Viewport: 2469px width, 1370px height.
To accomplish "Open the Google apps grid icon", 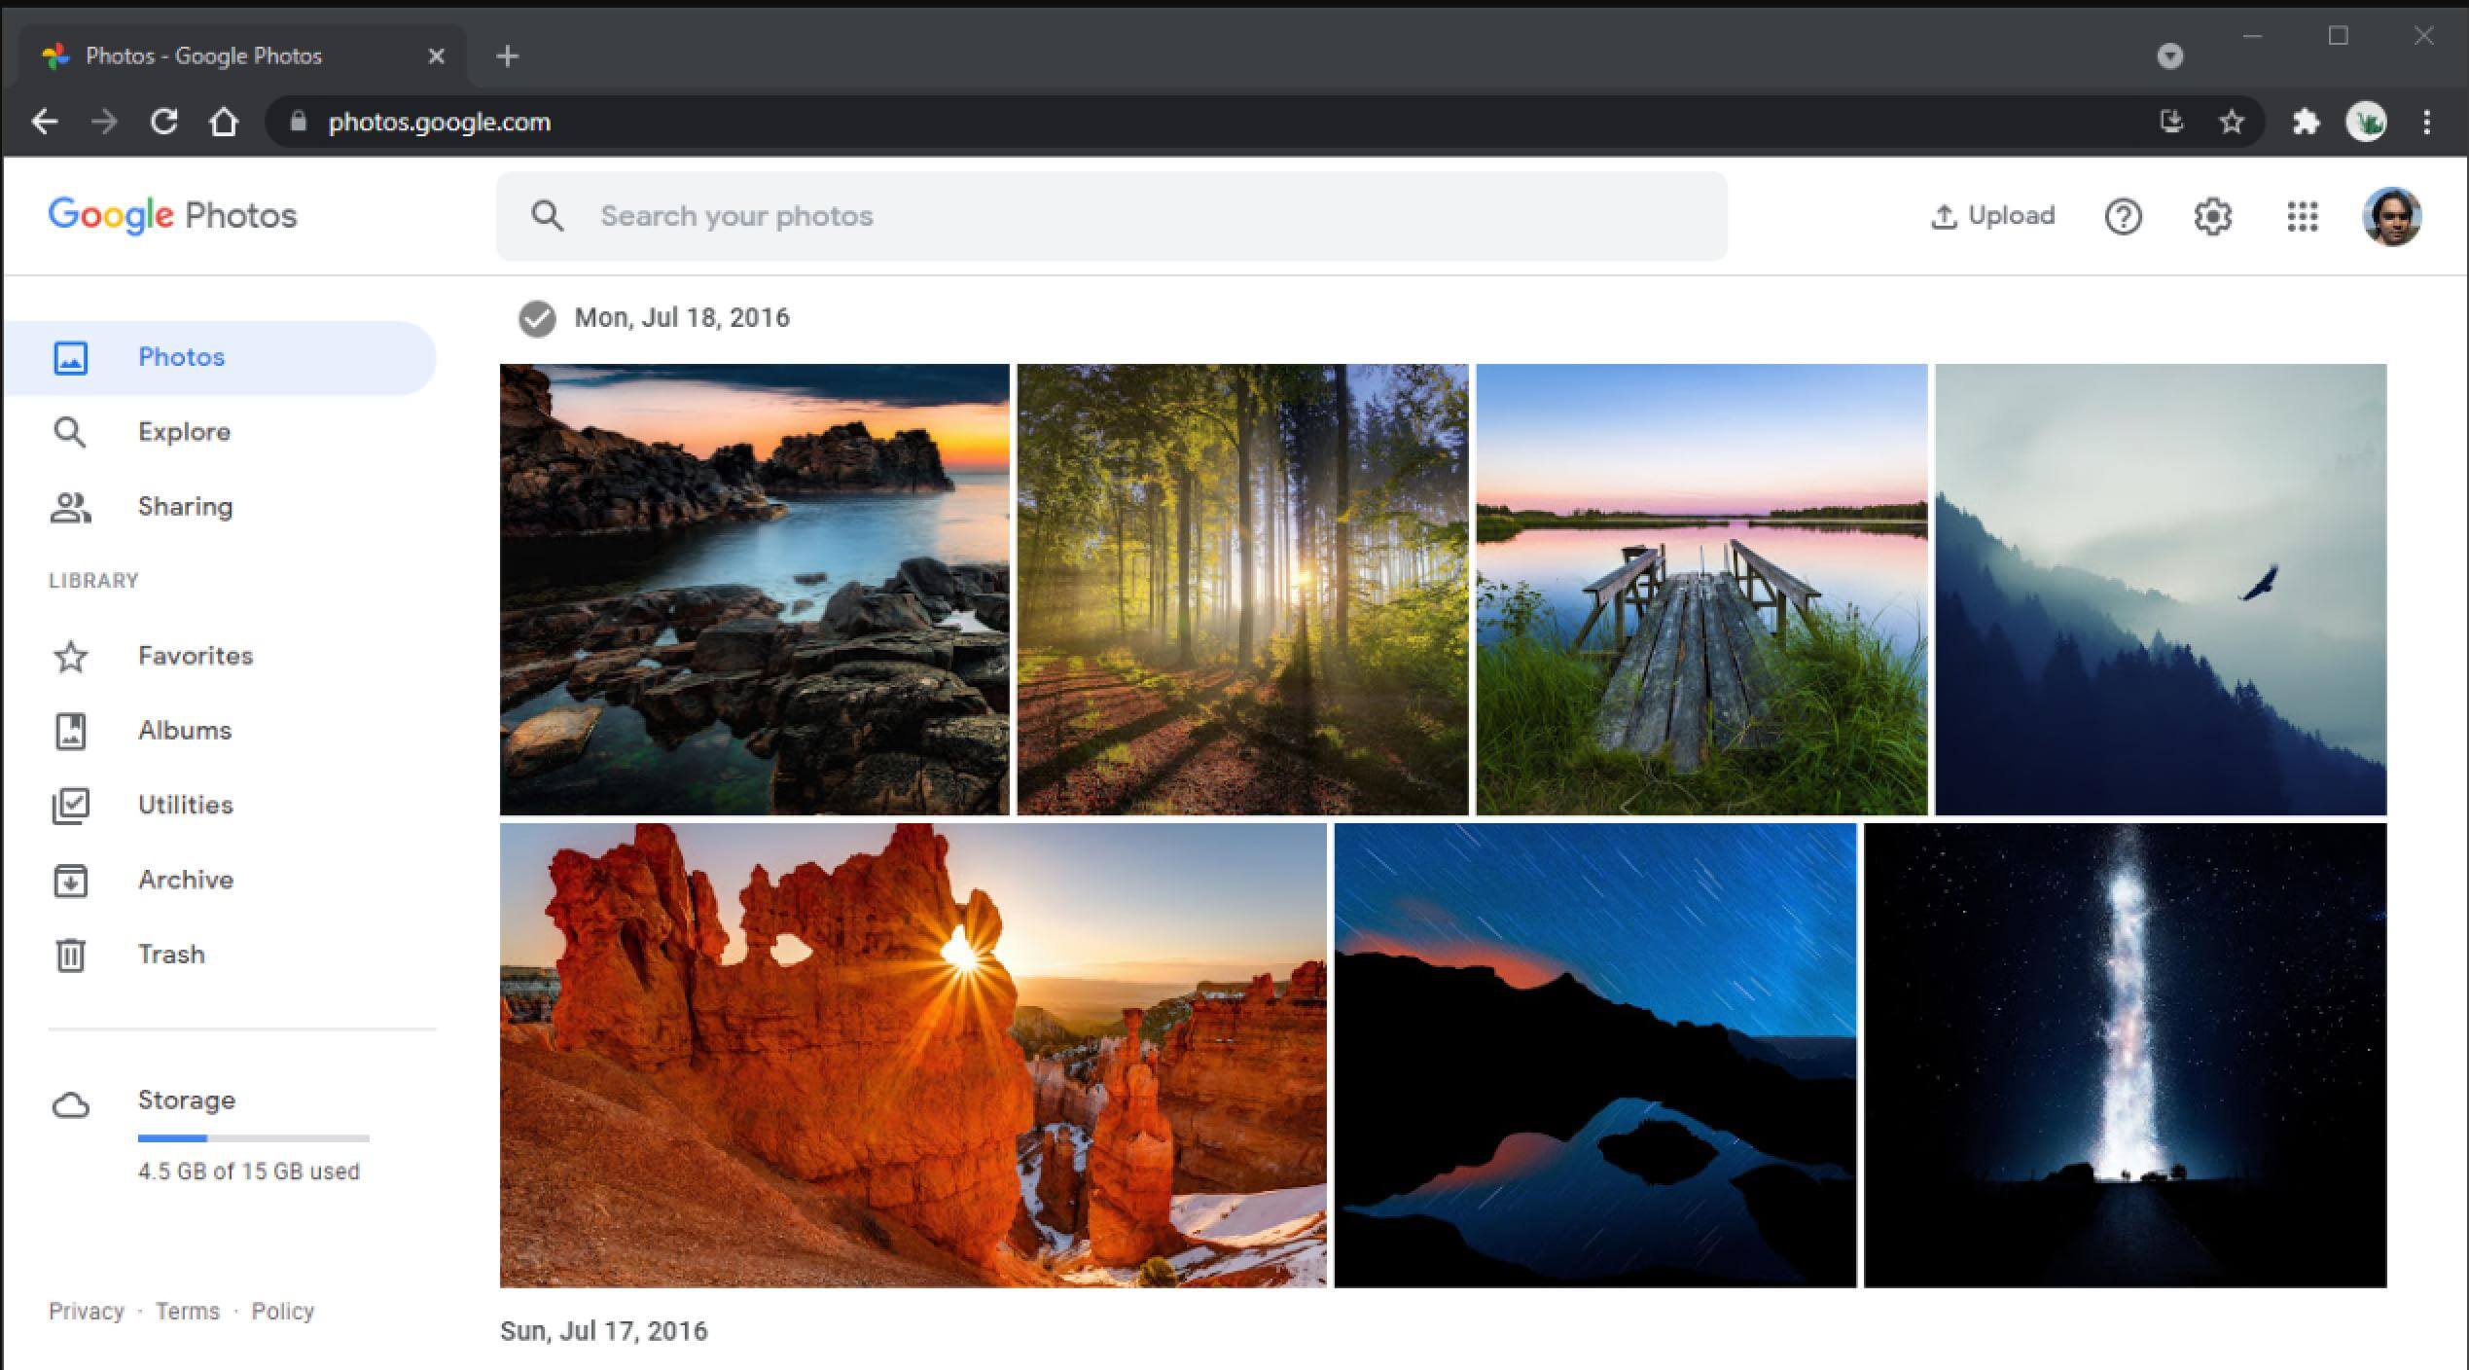I will [x=2303, y=216].
